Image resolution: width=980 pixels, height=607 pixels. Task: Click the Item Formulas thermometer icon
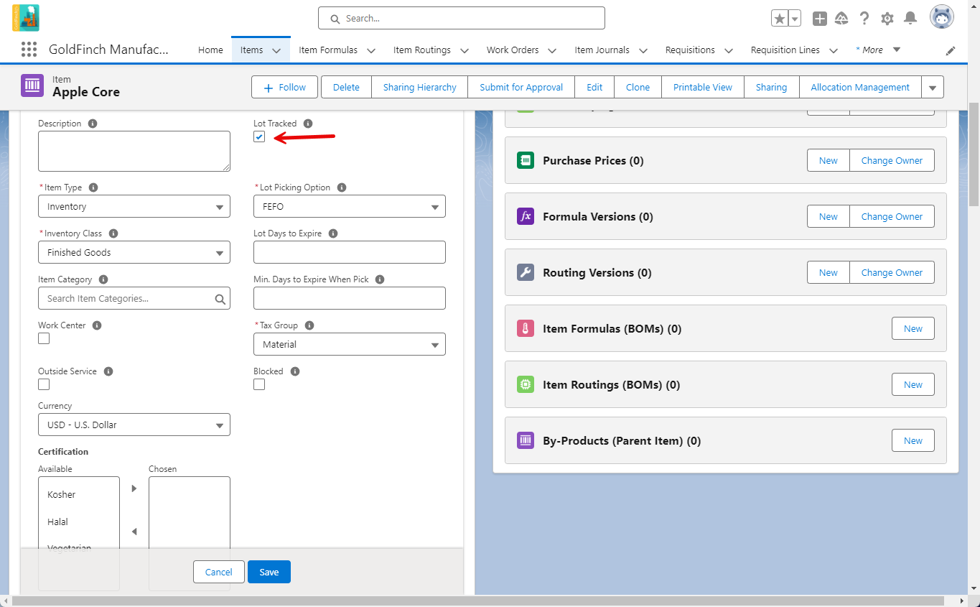pyautogui.click(x=526, y=328)
